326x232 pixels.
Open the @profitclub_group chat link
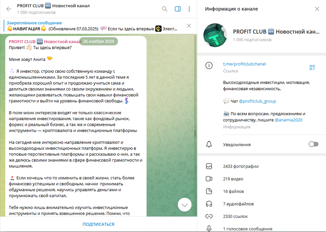coord(257,101)
